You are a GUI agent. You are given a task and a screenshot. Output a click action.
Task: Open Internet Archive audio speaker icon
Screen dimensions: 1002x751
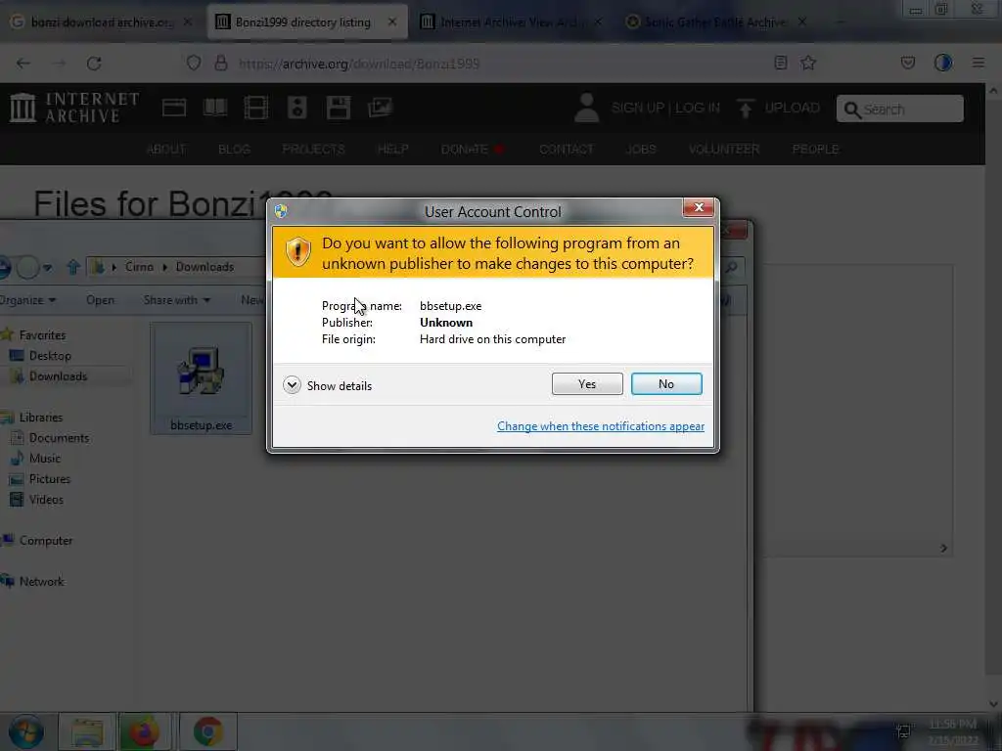coord(297,108)
